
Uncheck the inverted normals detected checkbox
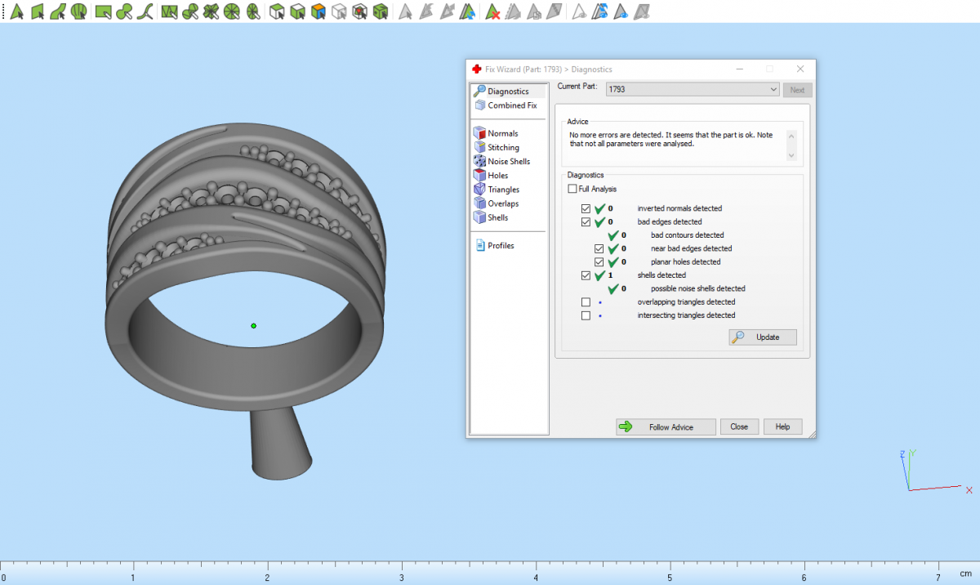point(586,208)
